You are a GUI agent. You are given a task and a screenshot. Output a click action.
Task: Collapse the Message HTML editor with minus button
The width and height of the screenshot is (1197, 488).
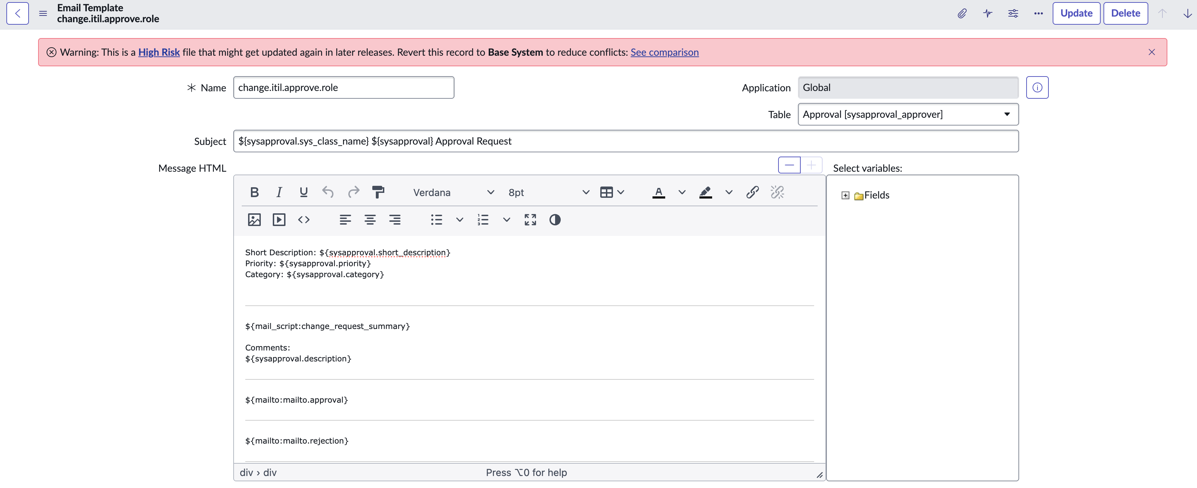click(789, 165)
